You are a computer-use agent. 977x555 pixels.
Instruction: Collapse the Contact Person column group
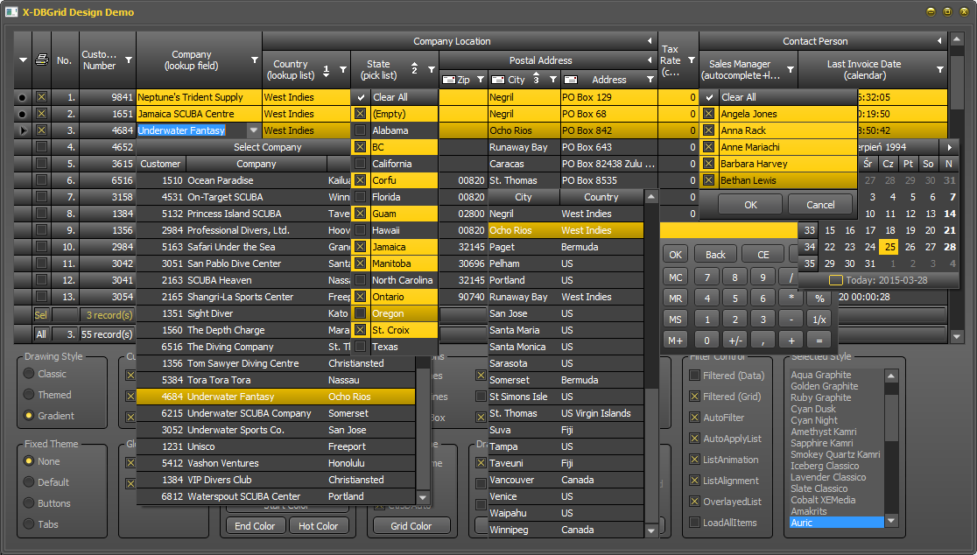[x=939, y=41]
